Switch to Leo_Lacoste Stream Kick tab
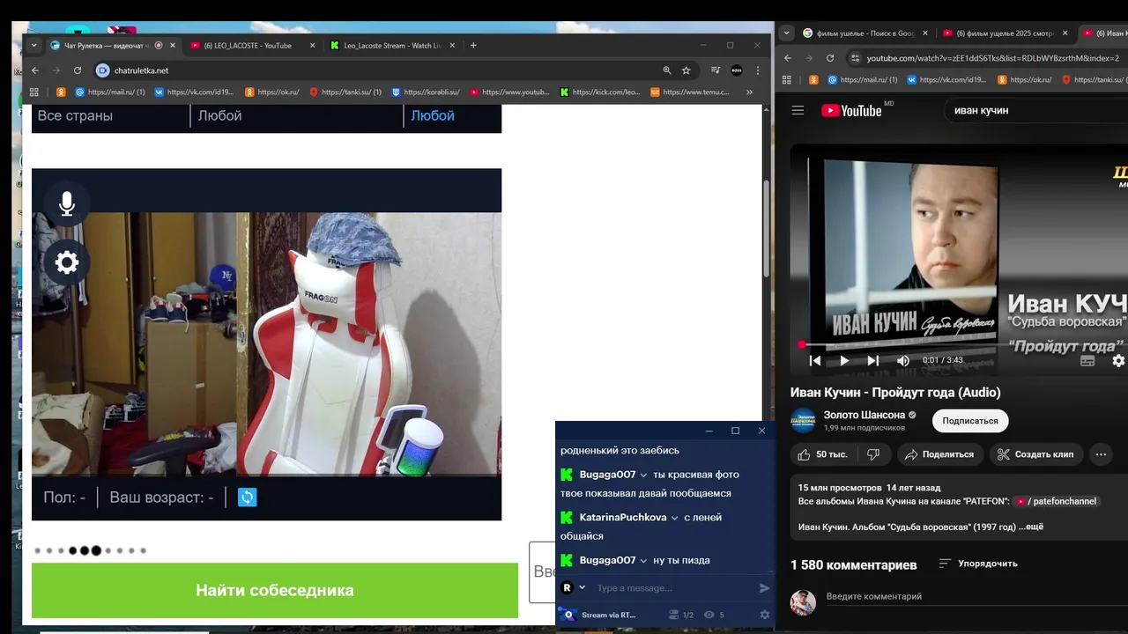This screenshot has height=634, width=1128. 392,46
